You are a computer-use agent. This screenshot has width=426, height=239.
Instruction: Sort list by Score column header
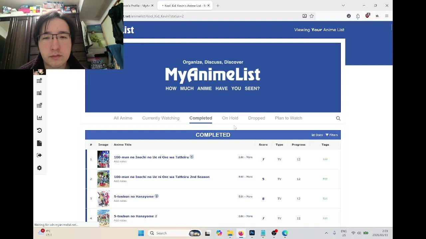(263, 145)
